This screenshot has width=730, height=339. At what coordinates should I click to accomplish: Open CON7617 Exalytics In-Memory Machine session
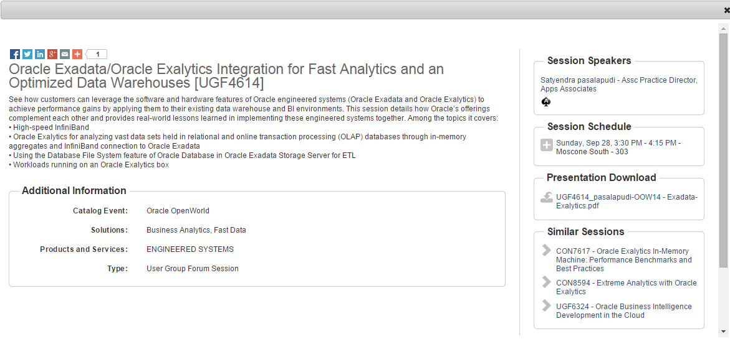point(624,259)
